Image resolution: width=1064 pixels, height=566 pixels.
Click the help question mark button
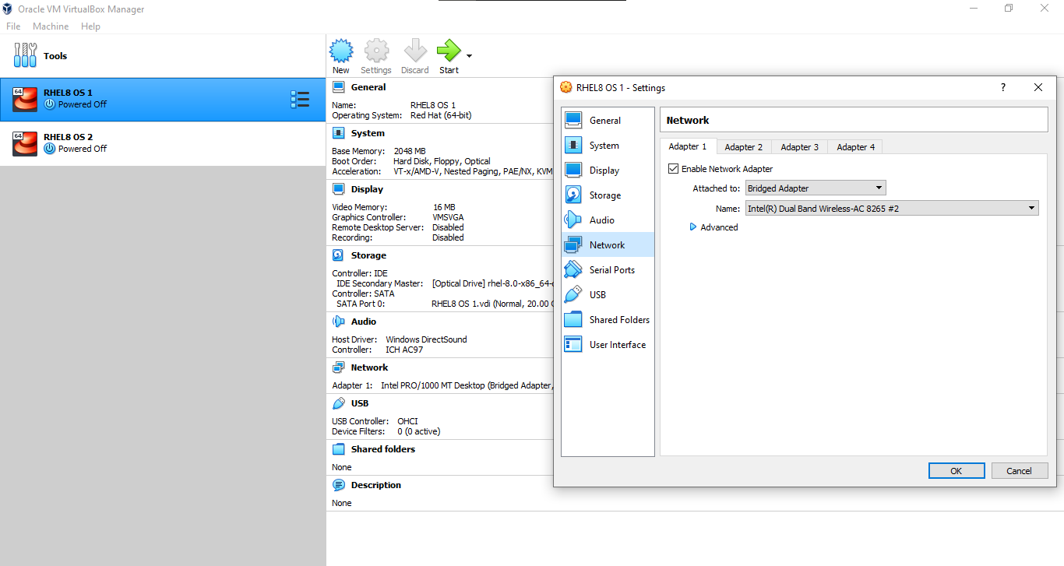[1002, 88]
